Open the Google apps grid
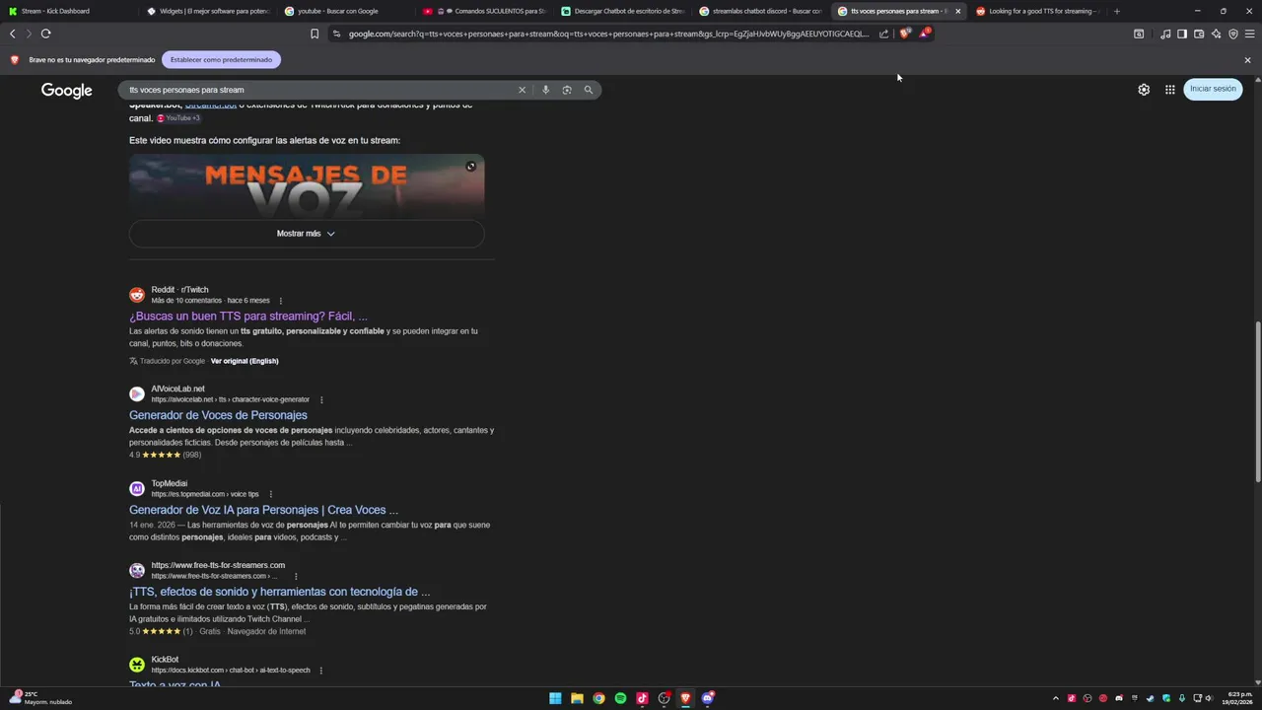Image resolution: width=1262 pixels, height=710 pixels. point(1169,90)
